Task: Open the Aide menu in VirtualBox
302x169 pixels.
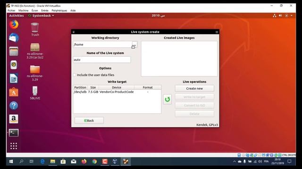Action: (x=73, y=10)
